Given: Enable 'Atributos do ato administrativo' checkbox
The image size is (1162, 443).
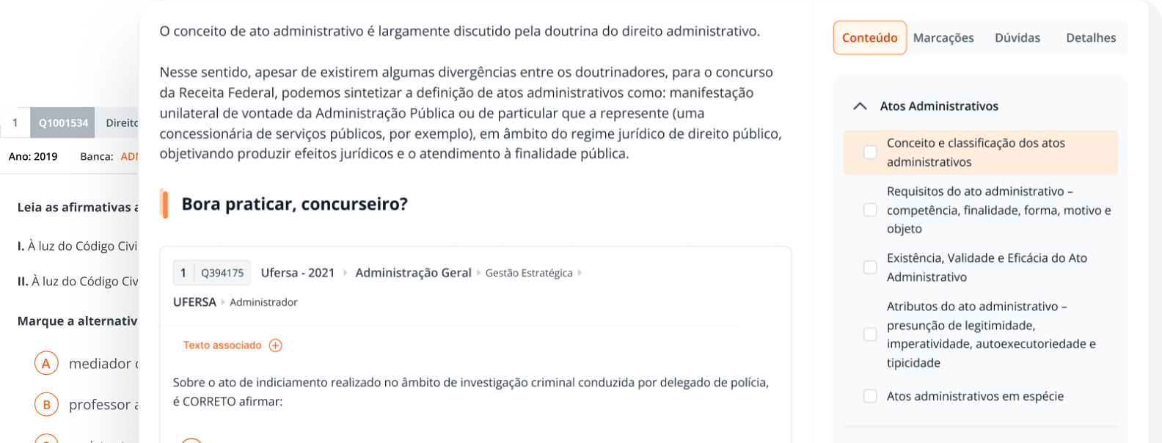Looking at the screenshot, I should [870, 334].
